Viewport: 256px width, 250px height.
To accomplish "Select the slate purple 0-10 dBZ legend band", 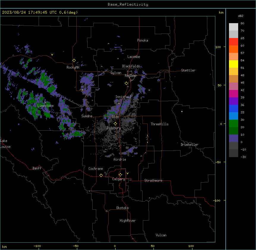I will [233, 138].
